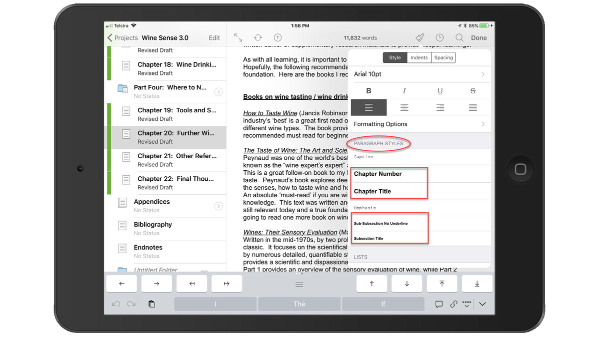The width and height of the screenshot is (600, 337).
Task: Toggle bold formatting
Action: point(369,91)
